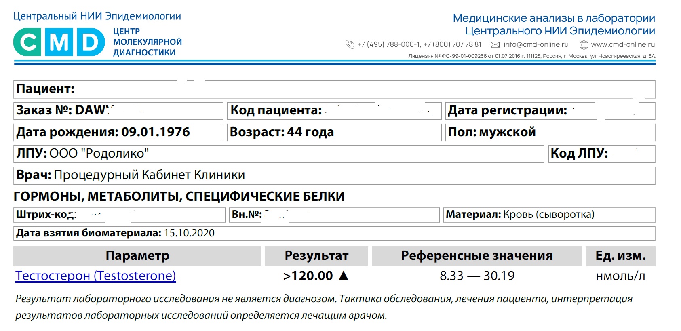
Task: Click the Ед. изм. column header
Action: pos(620,256)
